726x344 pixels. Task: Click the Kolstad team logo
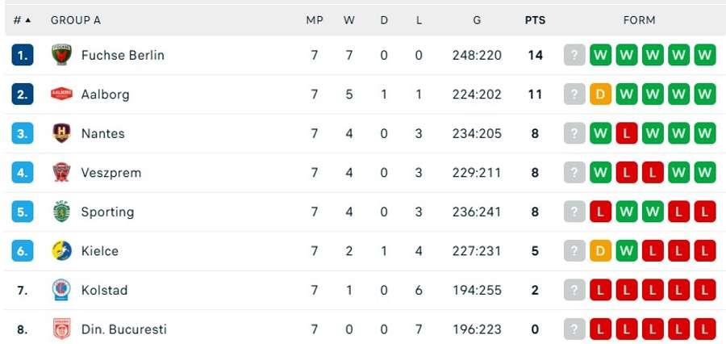[x=62, y=290]
